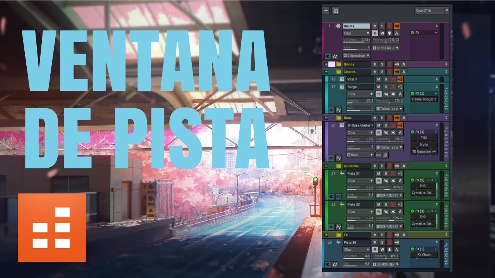495x278 pixels.
Task: Open the EspcDTrb track control preset dropdown
Action: coord(432,10)
